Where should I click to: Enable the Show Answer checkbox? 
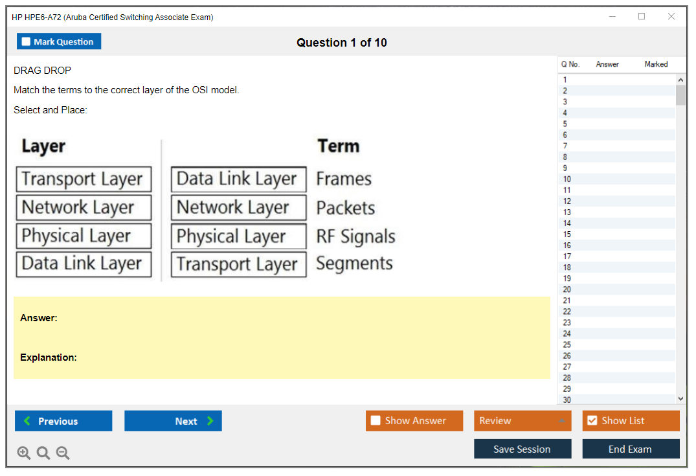pyautogui.click(x=376, y=421)
